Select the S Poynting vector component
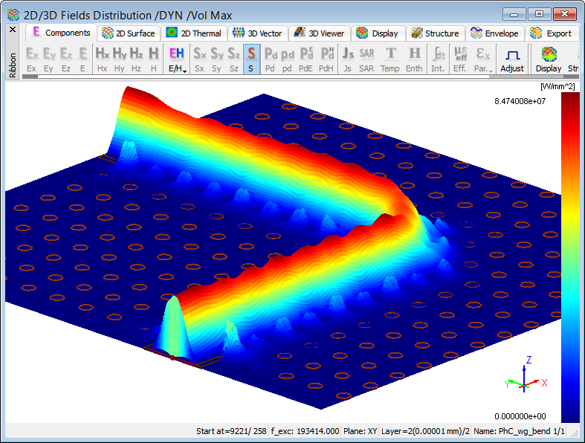Image resolution: width=585 pixels, height=443 pixels. click(x=251, y=59)
